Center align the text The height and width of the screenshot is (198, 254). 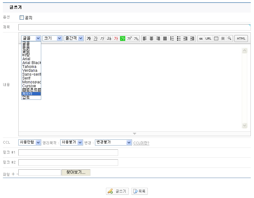pyautogui.click(x=151, y=38)
